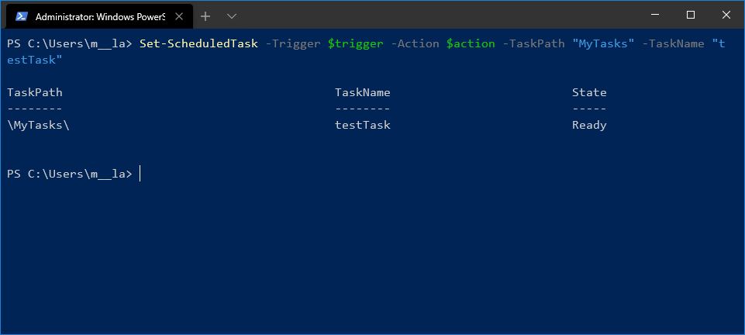
Task: Minimize the terminal window
Action: tap(655, 15)
